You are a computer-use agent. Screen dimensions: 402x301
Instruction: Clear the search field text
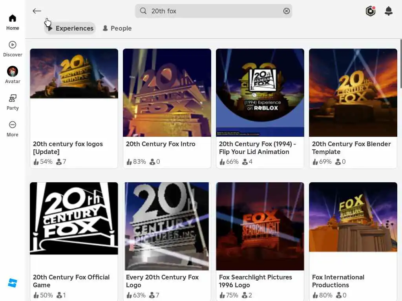tap(286, 11)
